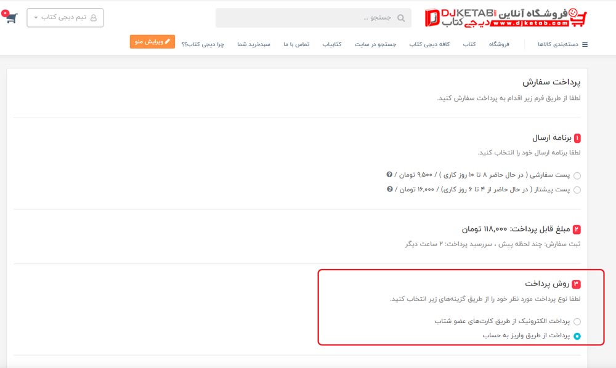Open جستجو در سایت menu item

pyautogui.click(x=375, y=44)
